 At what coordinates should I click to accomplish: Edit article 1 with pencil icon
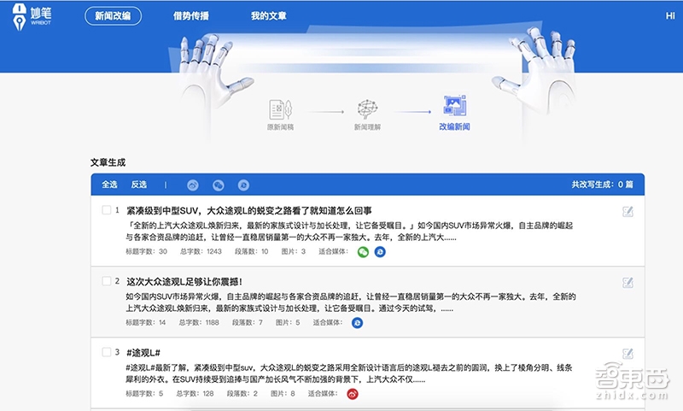pyautogui.click(x=628, y=212)
